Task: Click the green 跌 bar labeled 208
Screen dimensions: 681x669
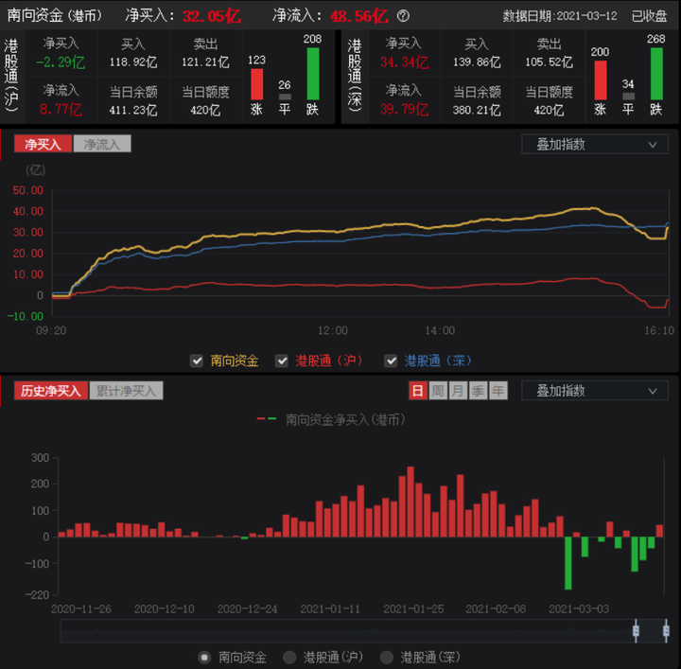Action: (313, 74)
